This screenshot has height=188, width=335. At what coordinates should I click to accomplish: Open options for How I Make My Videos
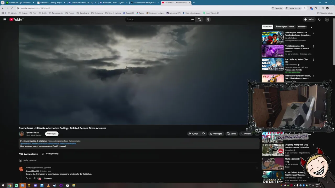(313, 60)
